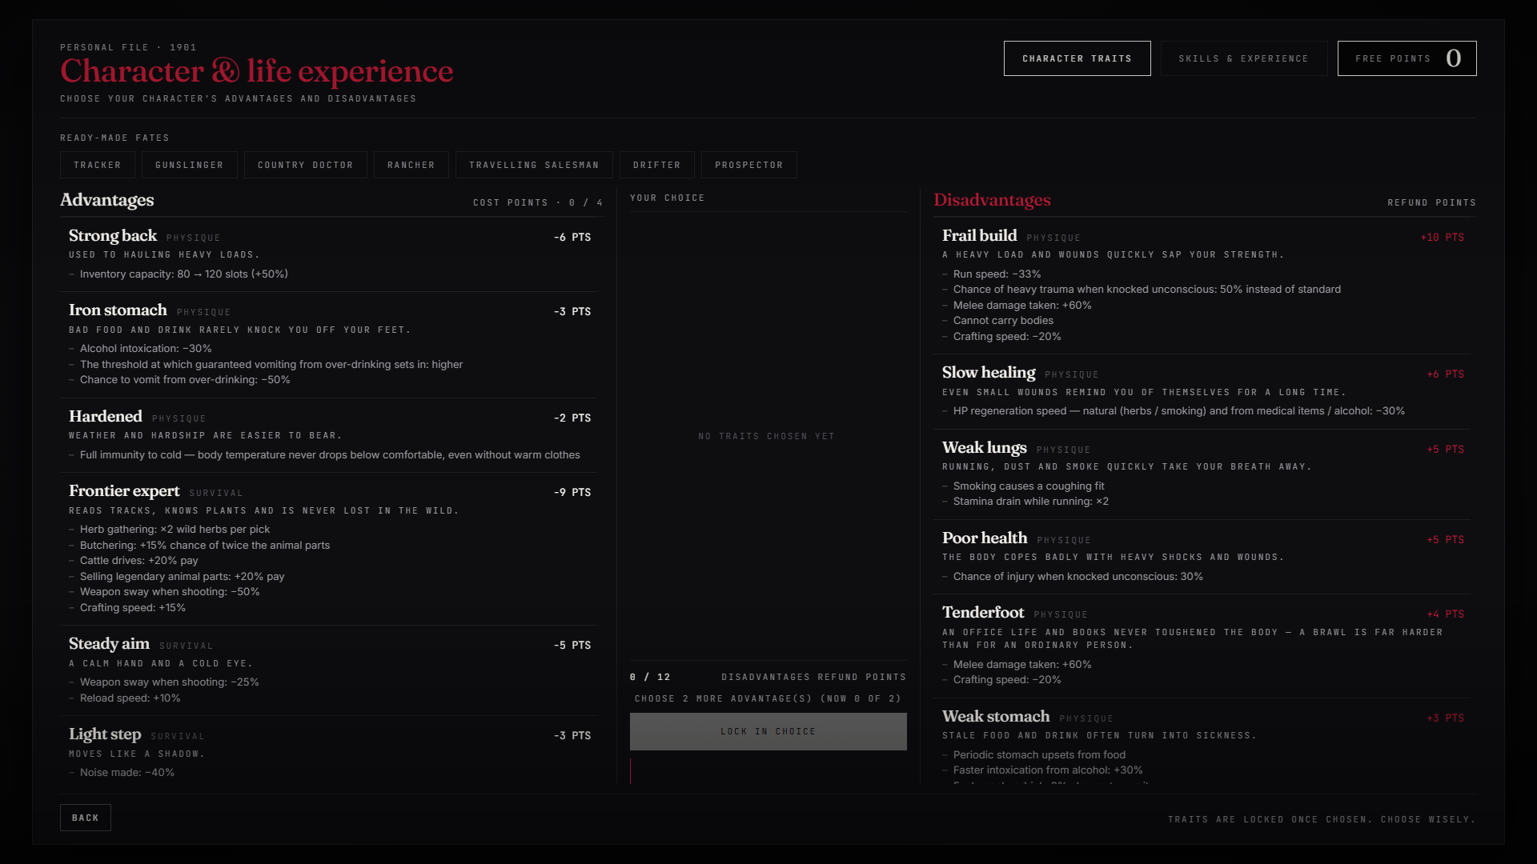1537x864 pixels.
Task: Choose the Country Doctor fate
Action: tap(306, 165)
